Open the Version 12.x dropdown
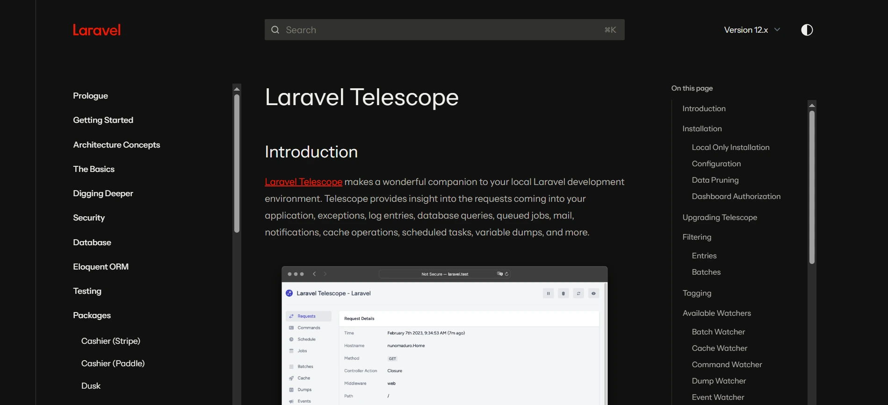This screenshot has height=405, width=888. (752, 30)
